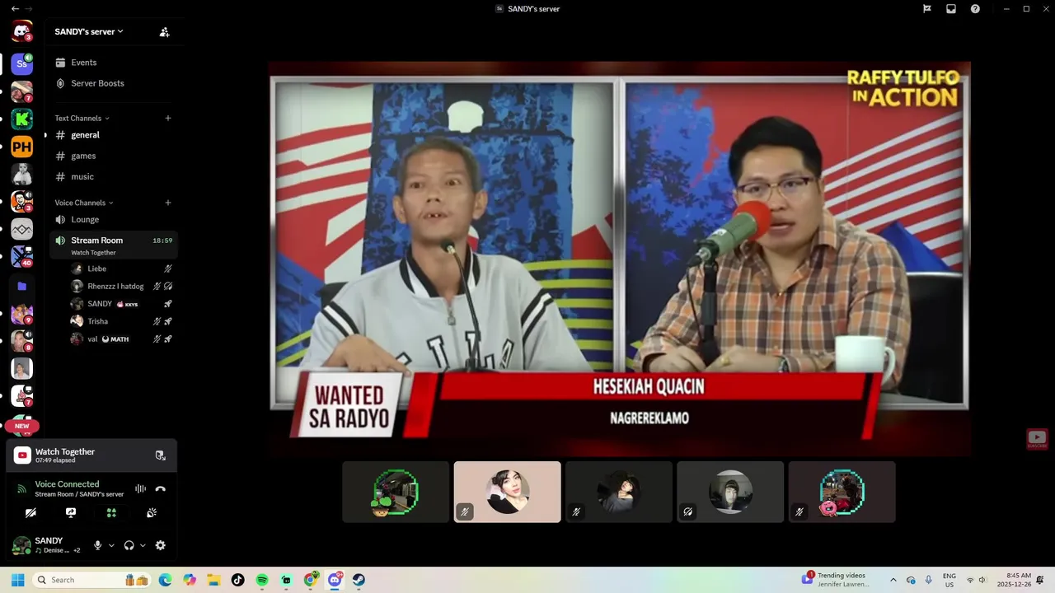1055x593 pixels.
Task: Open microphone input options dropdown
Action: [x=111, y=545]
